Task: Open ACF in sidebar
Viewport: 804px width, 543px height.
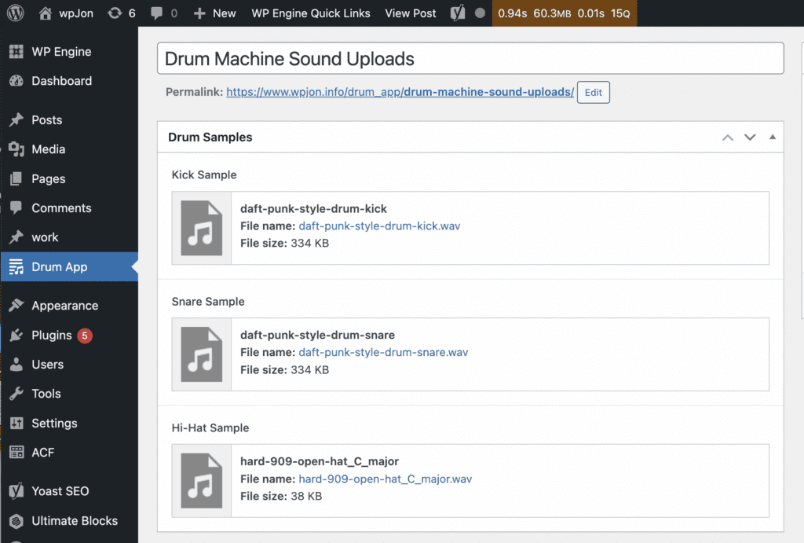Action: pyautogui.click(x=69, y=452)
